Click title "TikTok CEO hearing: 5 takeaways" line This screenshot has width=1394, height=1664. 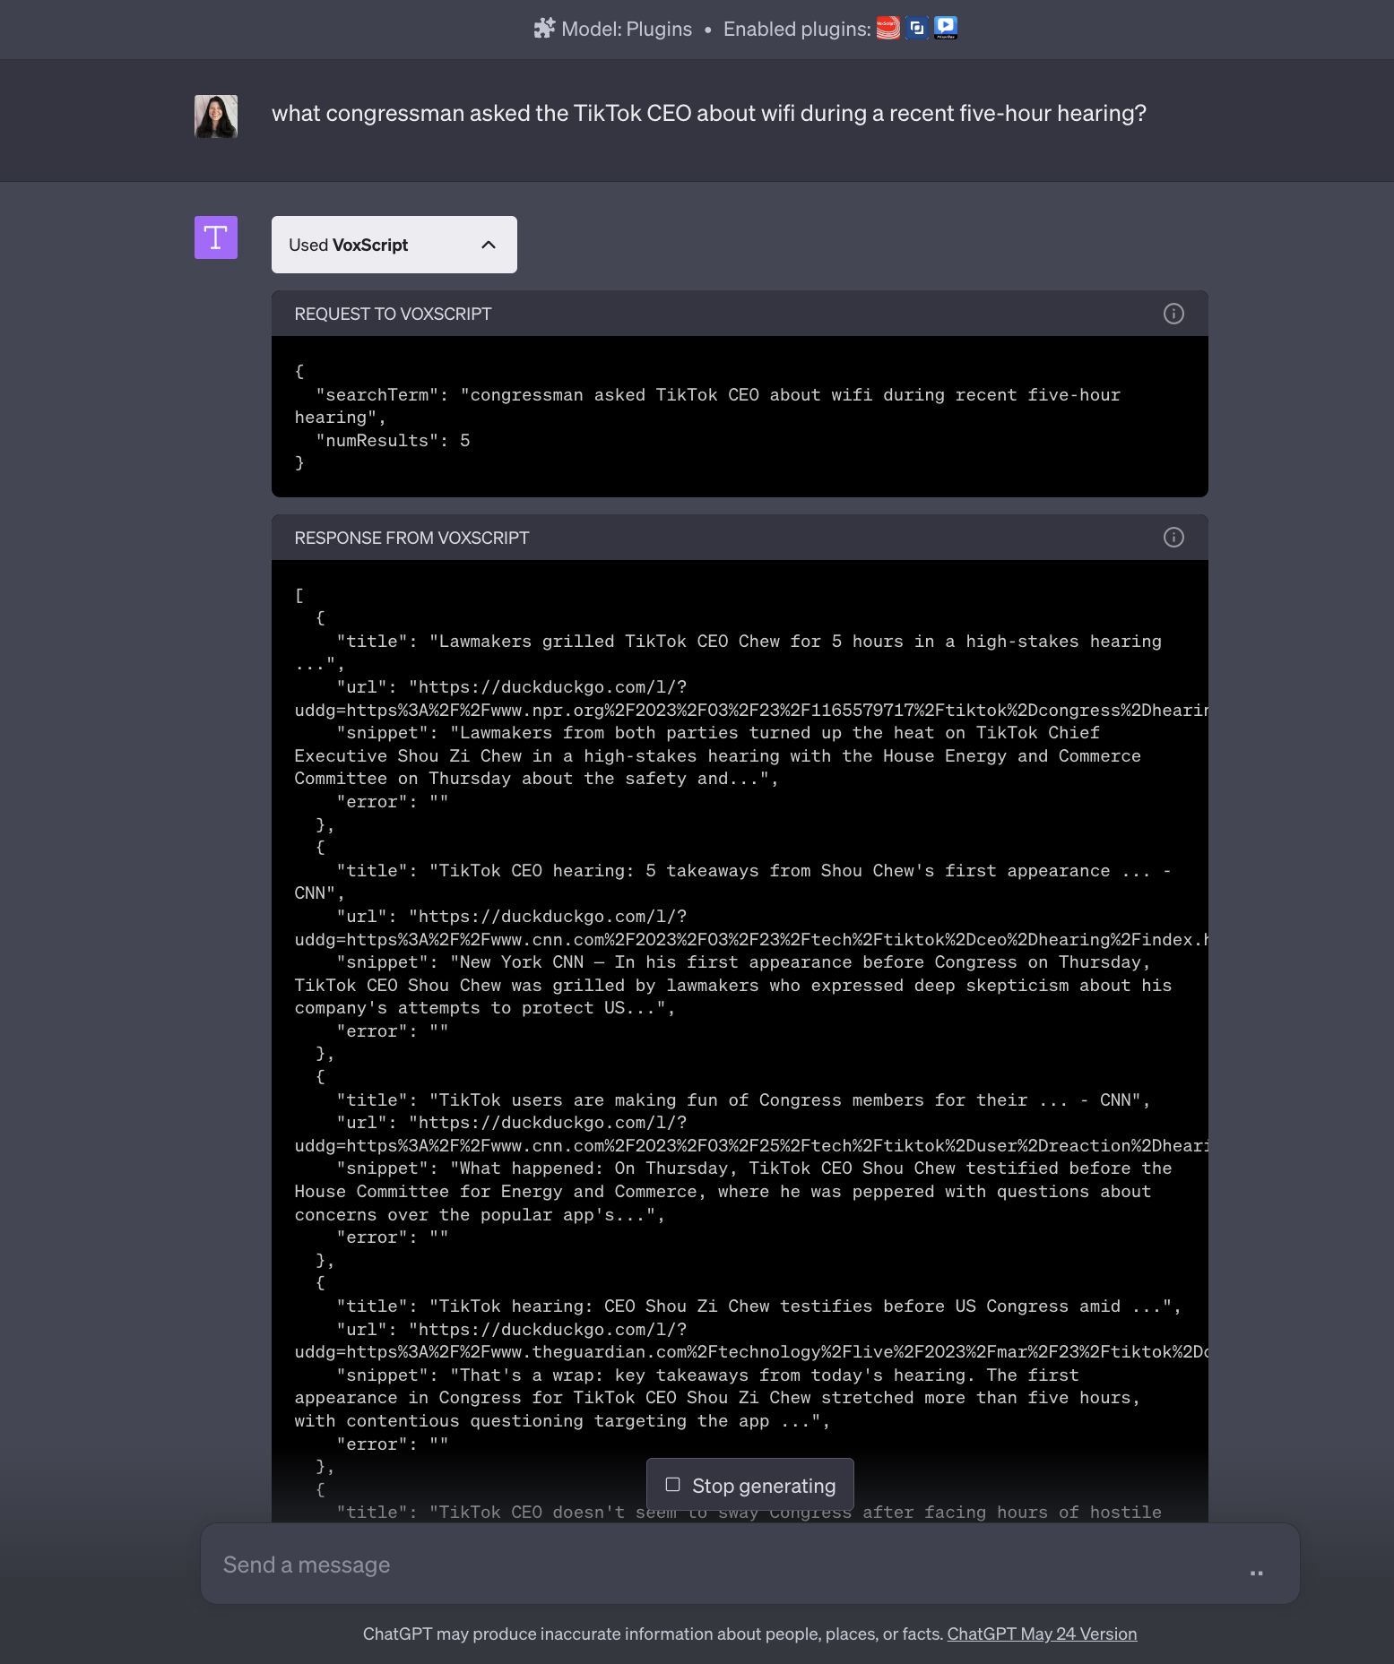(733, 882)
